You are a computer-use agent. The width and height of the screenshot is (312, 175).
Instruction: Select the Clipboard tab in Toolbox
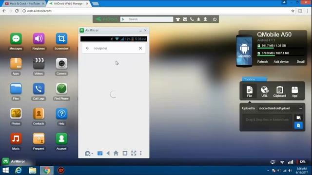279,91
